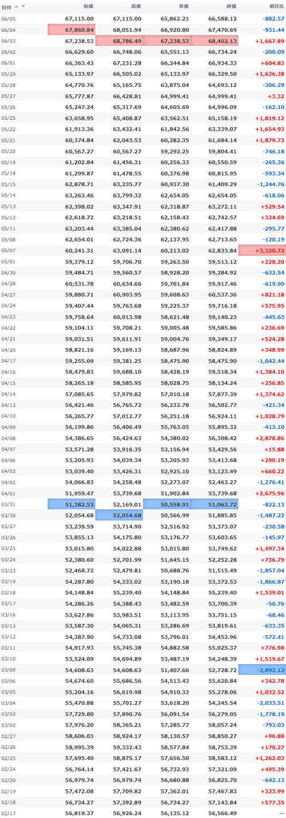
Task: Sort dates ascending with the up arrow
Action: (x=16, y=6)
